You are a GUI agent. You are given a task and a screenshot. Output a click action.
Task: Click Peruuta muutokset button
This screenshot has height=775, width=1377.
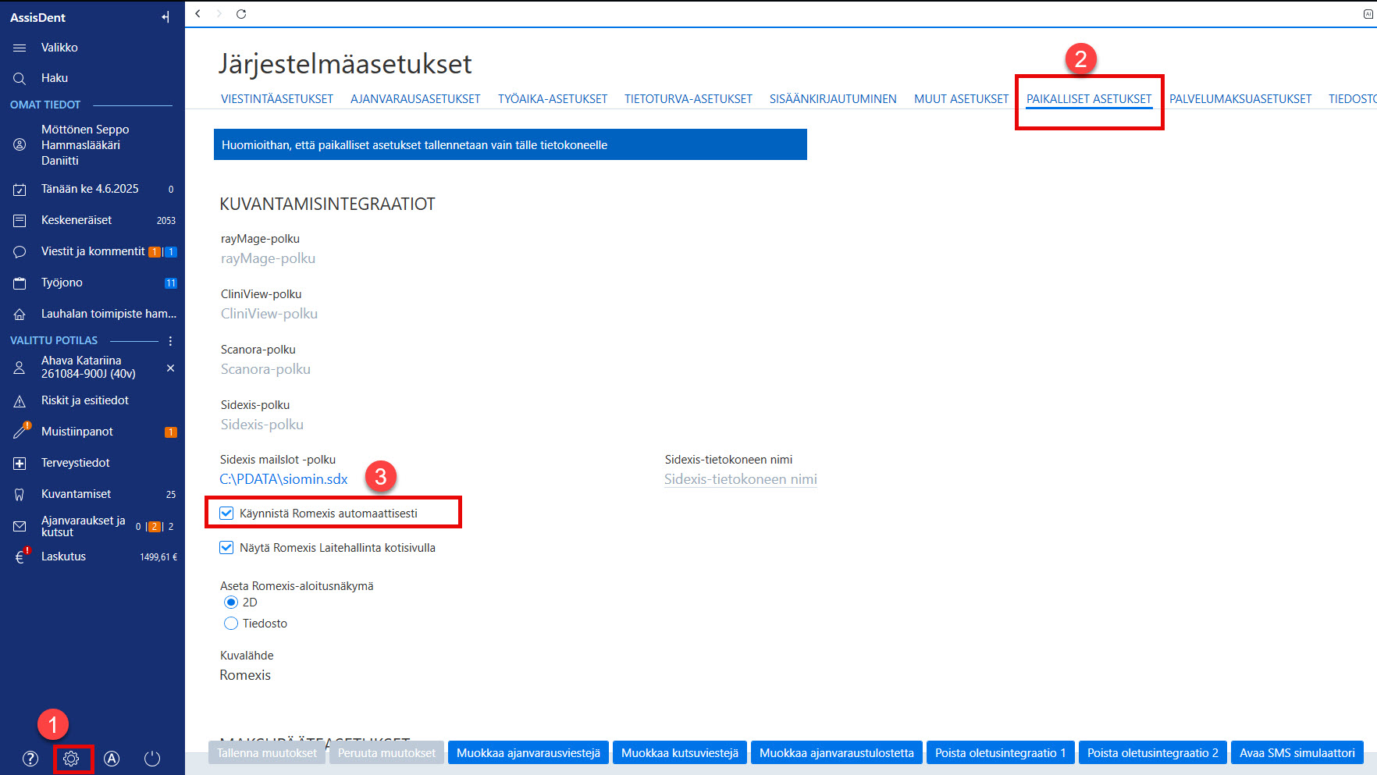[386, 753]
